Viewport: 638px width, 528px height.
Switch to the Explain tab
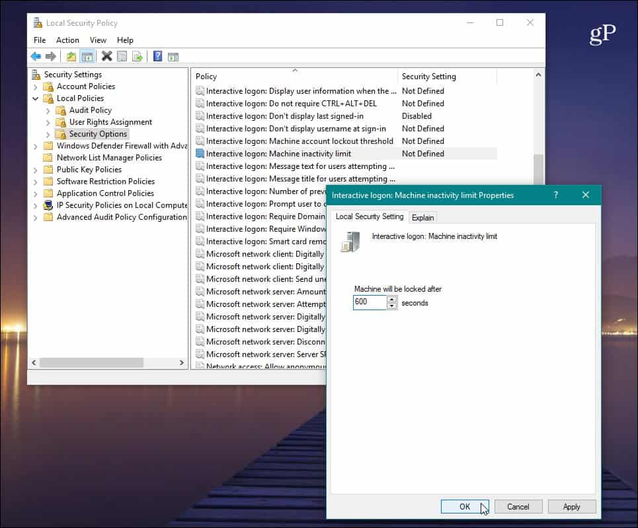tap(422, 218)
